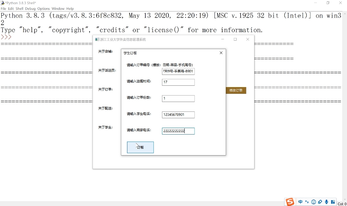Open the Options menu in IDLE
Image resolution: width=347 pixels, height=206 pixels.
coord(43,8)
